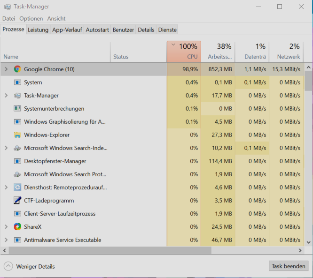Click the Windows-Explorer folder icon
Viewport: 313px width, 278px height.
(x=17, y=135)
